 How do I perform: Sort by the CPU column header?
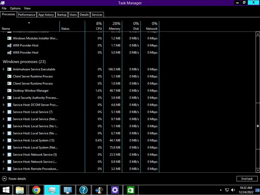point(94,26)
